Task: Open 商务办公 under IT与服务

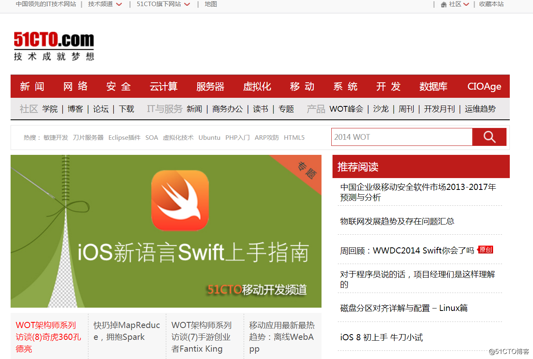Action: [227, 109]
